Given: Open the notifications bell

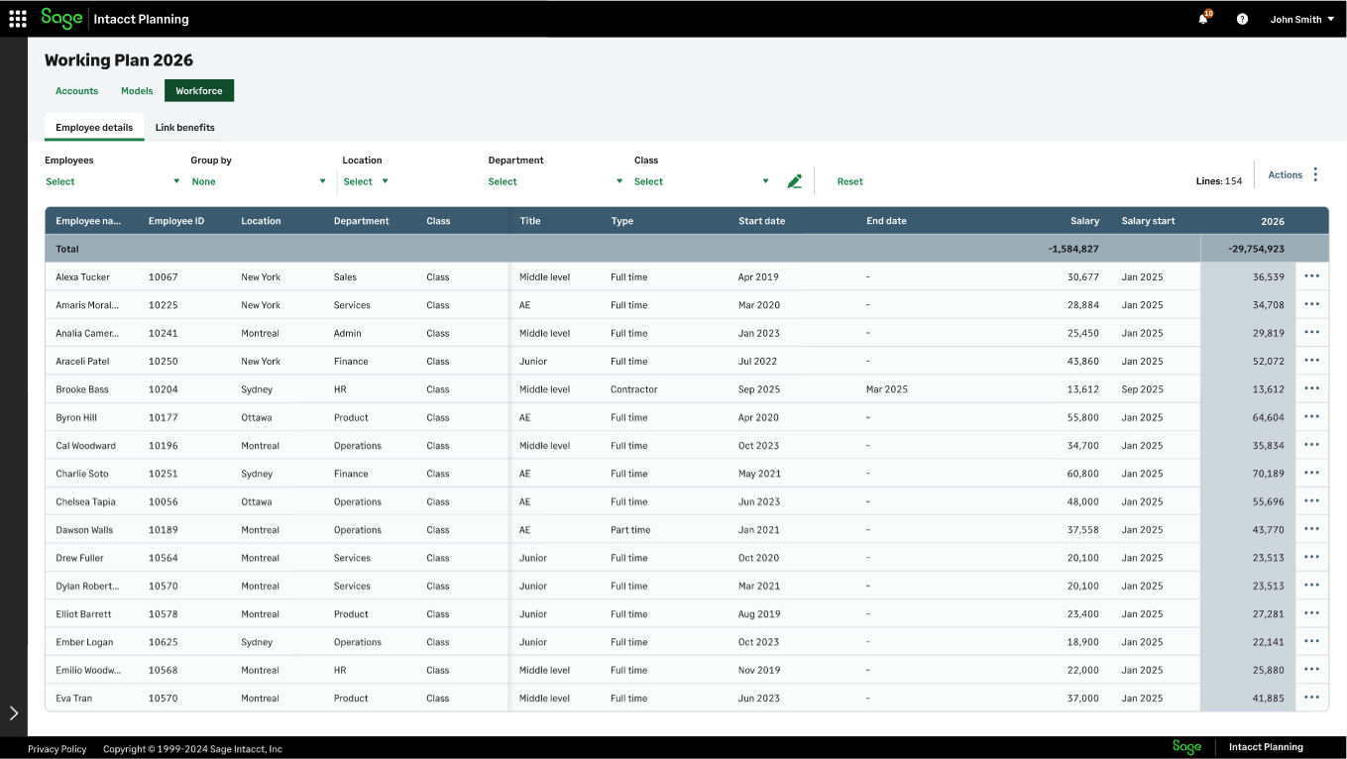Looking at the screenshot, I should pyautogui.click(x=1203, y=19).
